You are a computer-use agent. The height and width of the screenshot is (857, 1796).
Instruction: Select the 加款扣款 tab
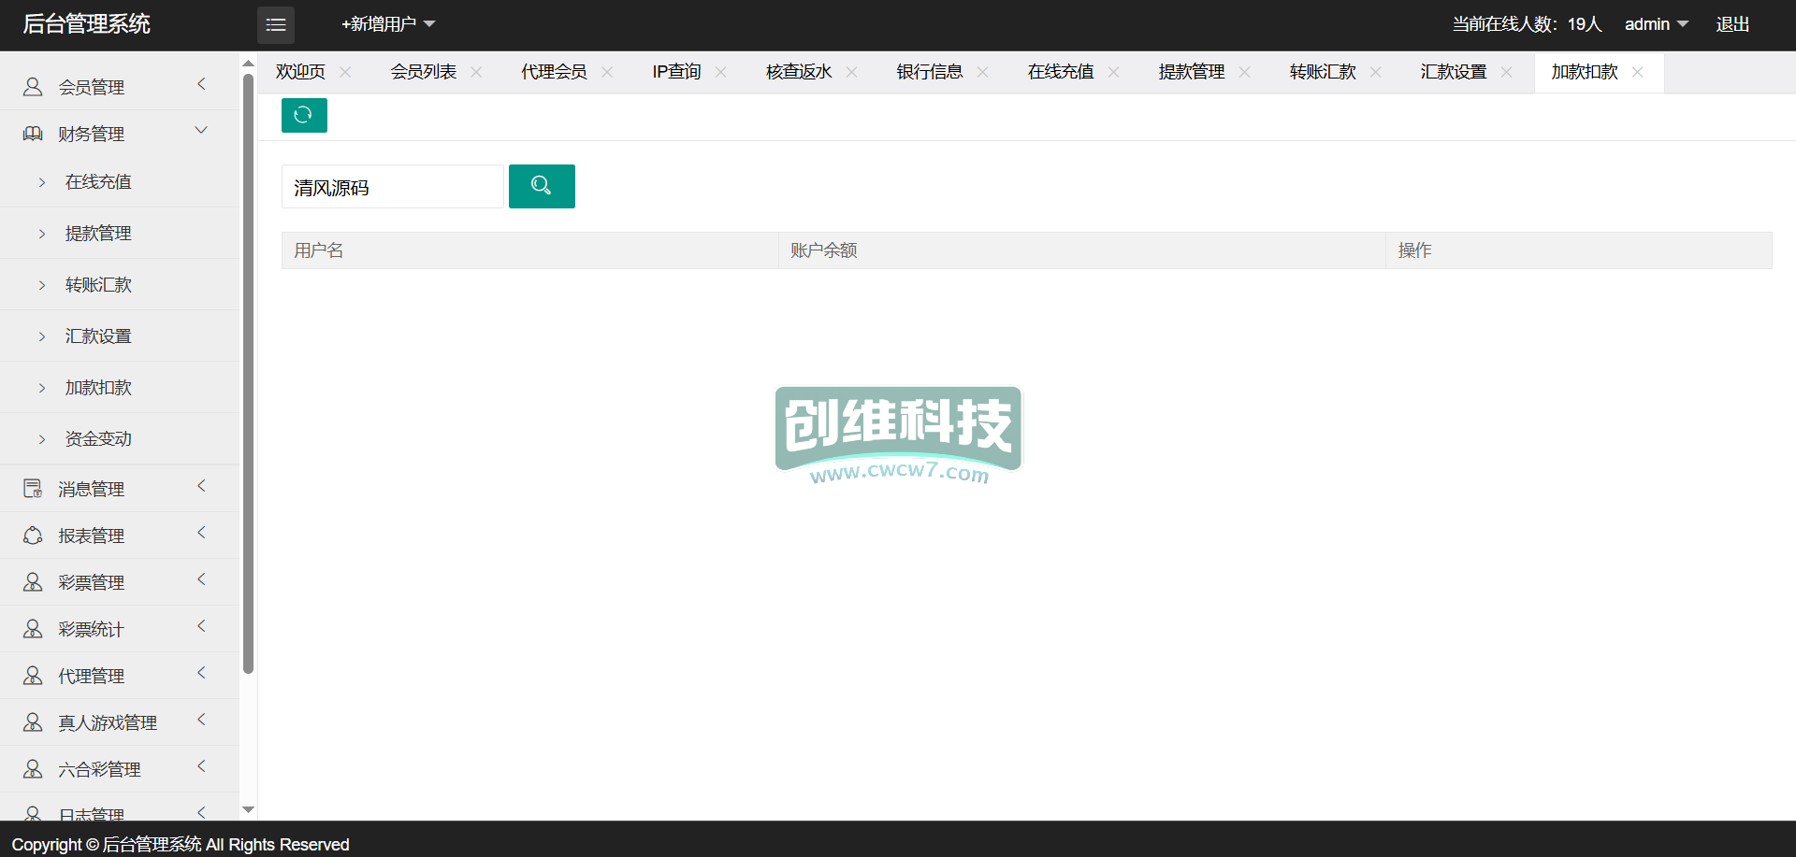[x=1585, y=72]
